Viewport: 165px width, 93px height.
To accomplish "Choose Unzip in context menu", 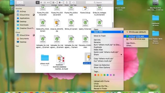I will (107, 84).
